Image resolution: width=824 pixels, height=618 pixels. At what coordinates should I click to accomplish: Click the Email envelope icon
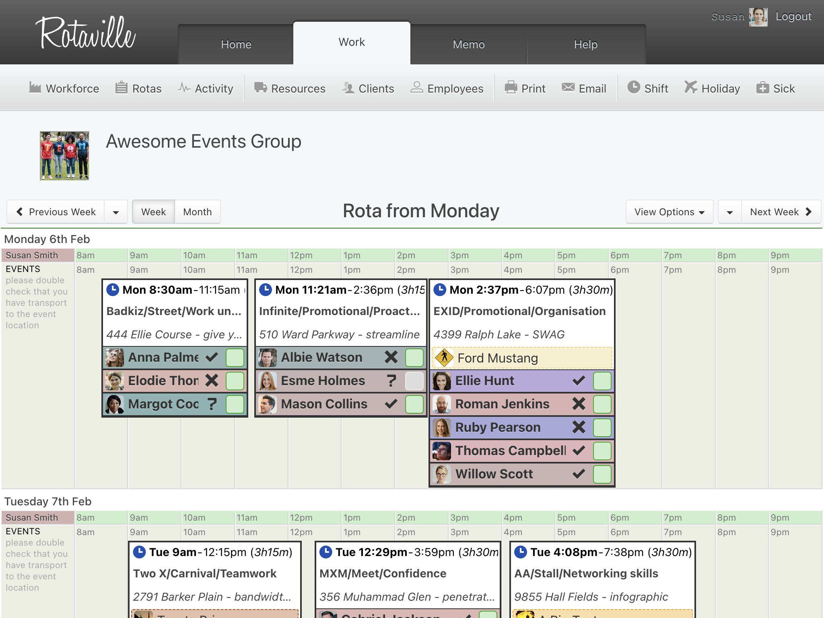[x=568, y=88]
